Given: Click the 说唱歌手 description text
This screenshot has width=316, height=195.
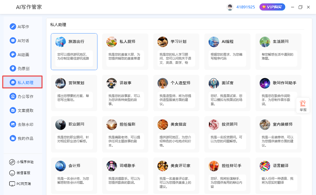Looking at the screenshot, I should click(124, 181).
